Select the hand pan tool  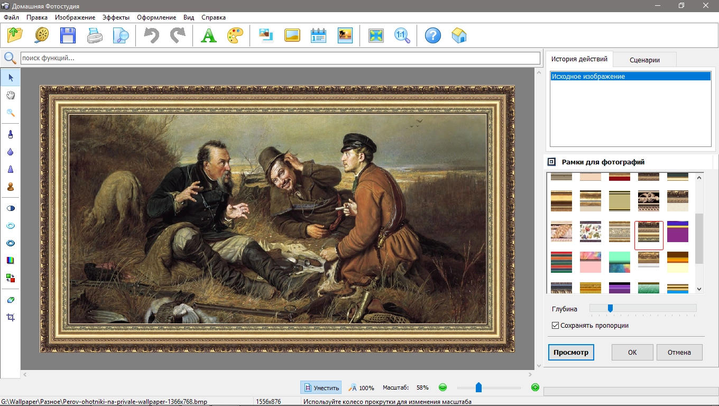(x=11, y=95)
